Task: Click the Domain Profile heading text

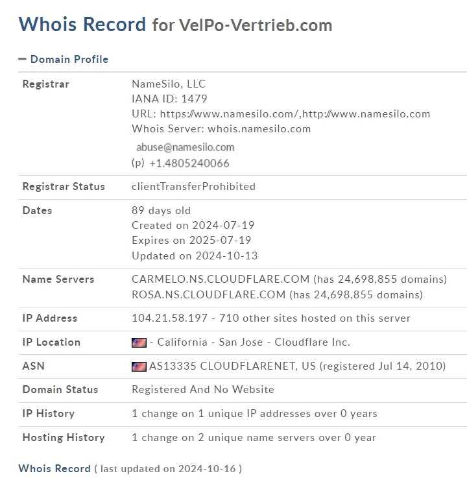Action: [x=69, y=59]
